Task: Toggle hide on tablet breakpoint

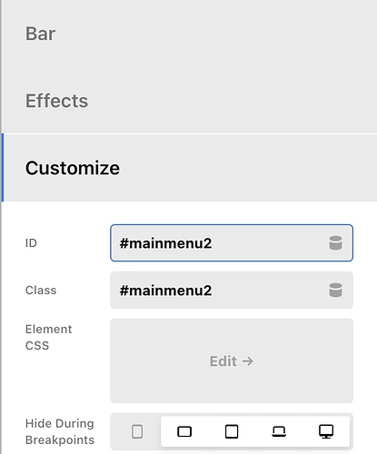Action: coord(232,431)
